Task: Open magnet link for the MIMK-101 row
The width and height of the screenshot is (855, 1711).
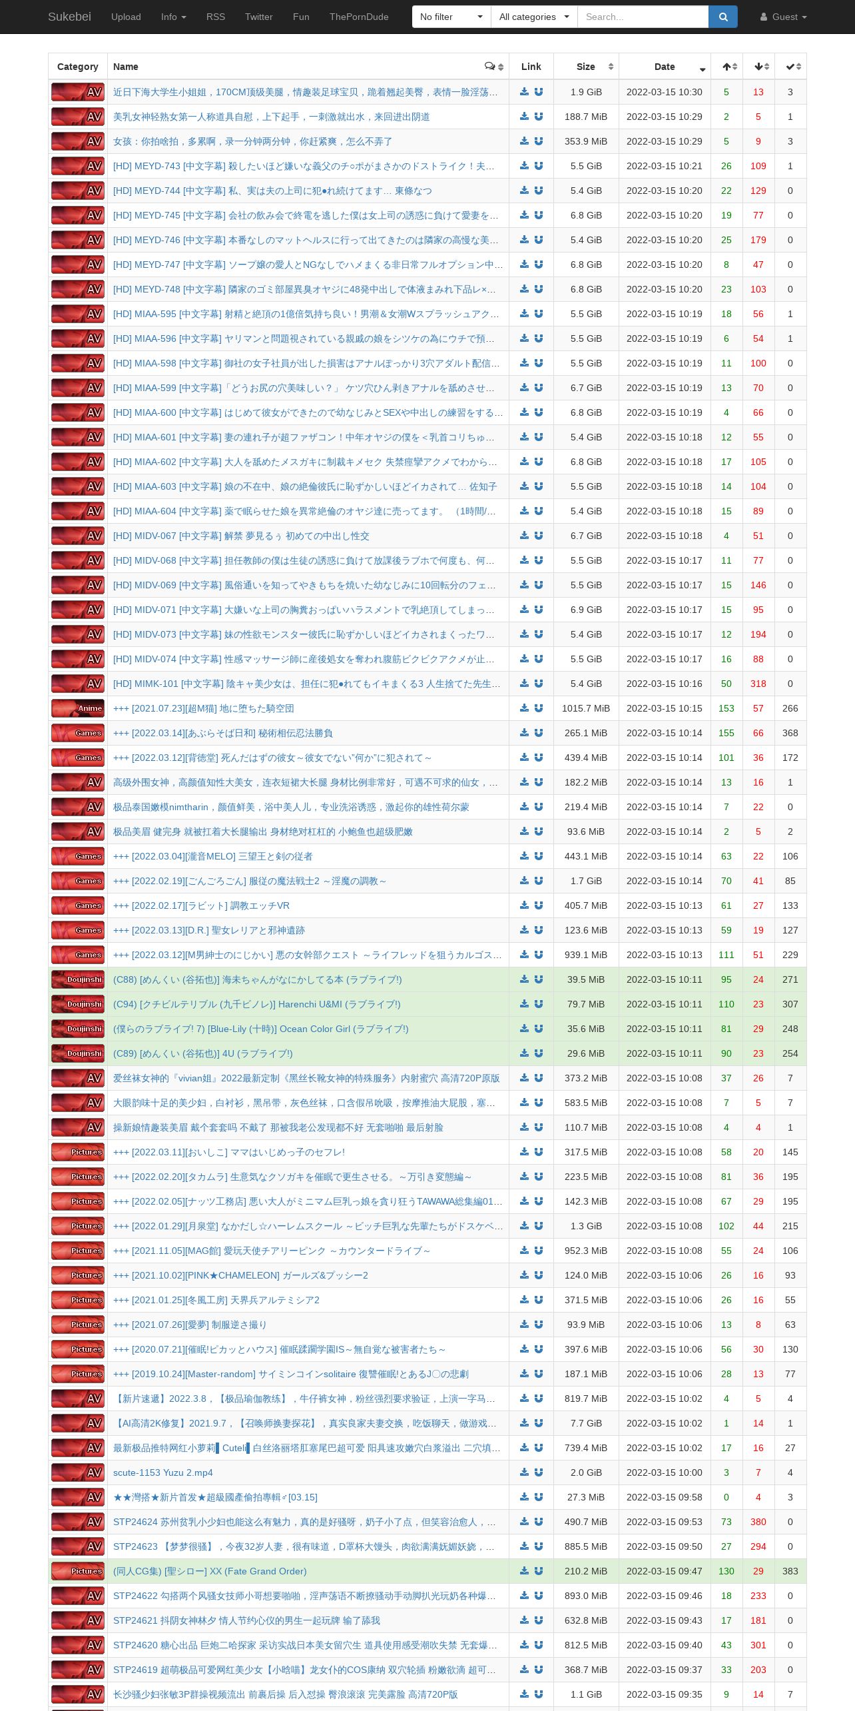Action: pyautogui.click(x=539, y=684)
